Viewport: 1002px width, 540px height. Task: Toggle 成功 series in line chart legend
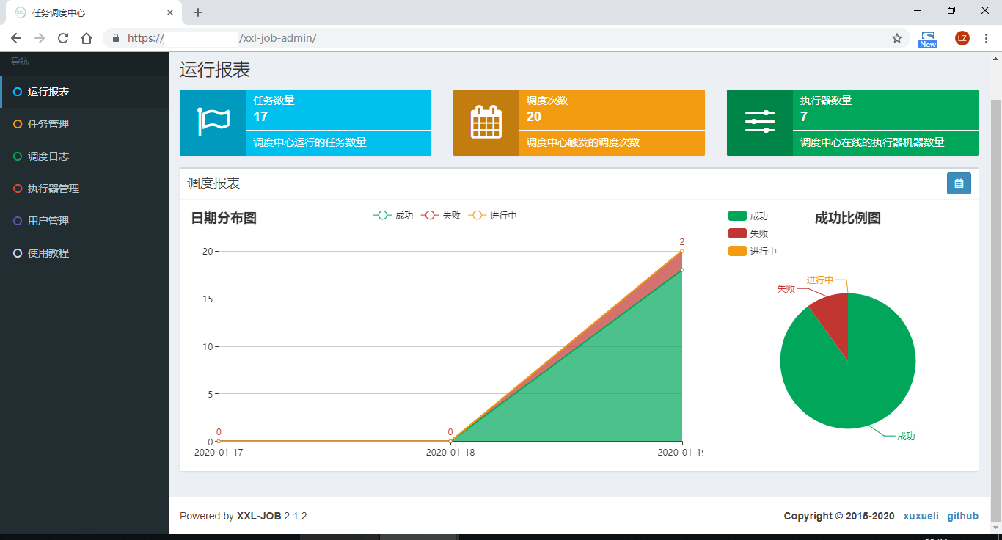[394, 216]
